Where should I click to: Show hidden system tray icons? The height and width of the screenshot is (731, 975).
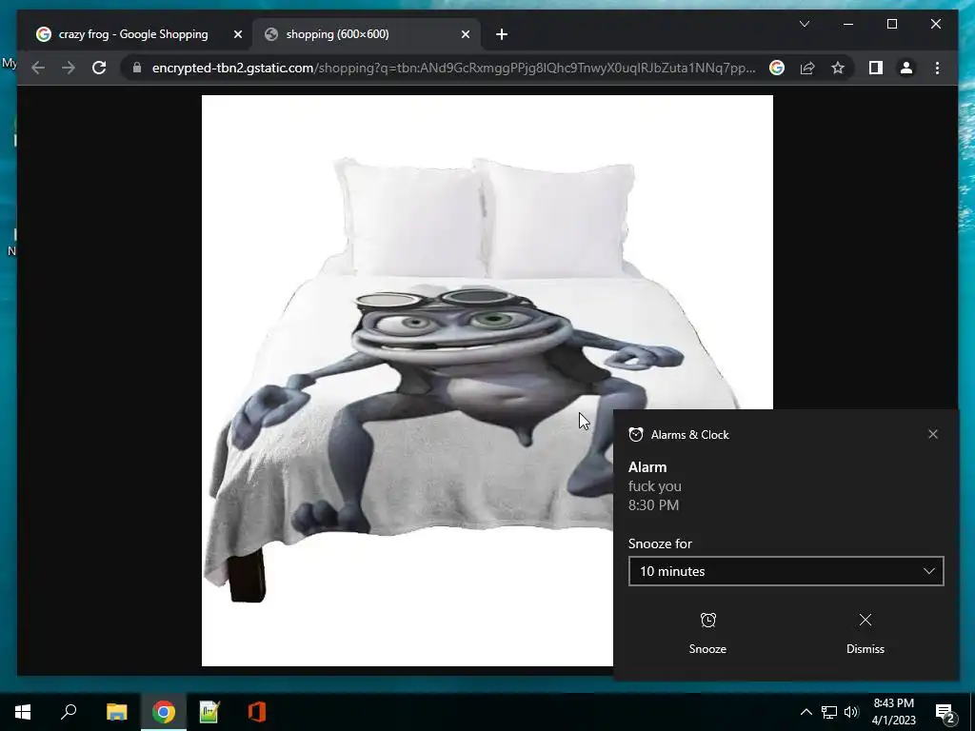[x=806, y=712]
